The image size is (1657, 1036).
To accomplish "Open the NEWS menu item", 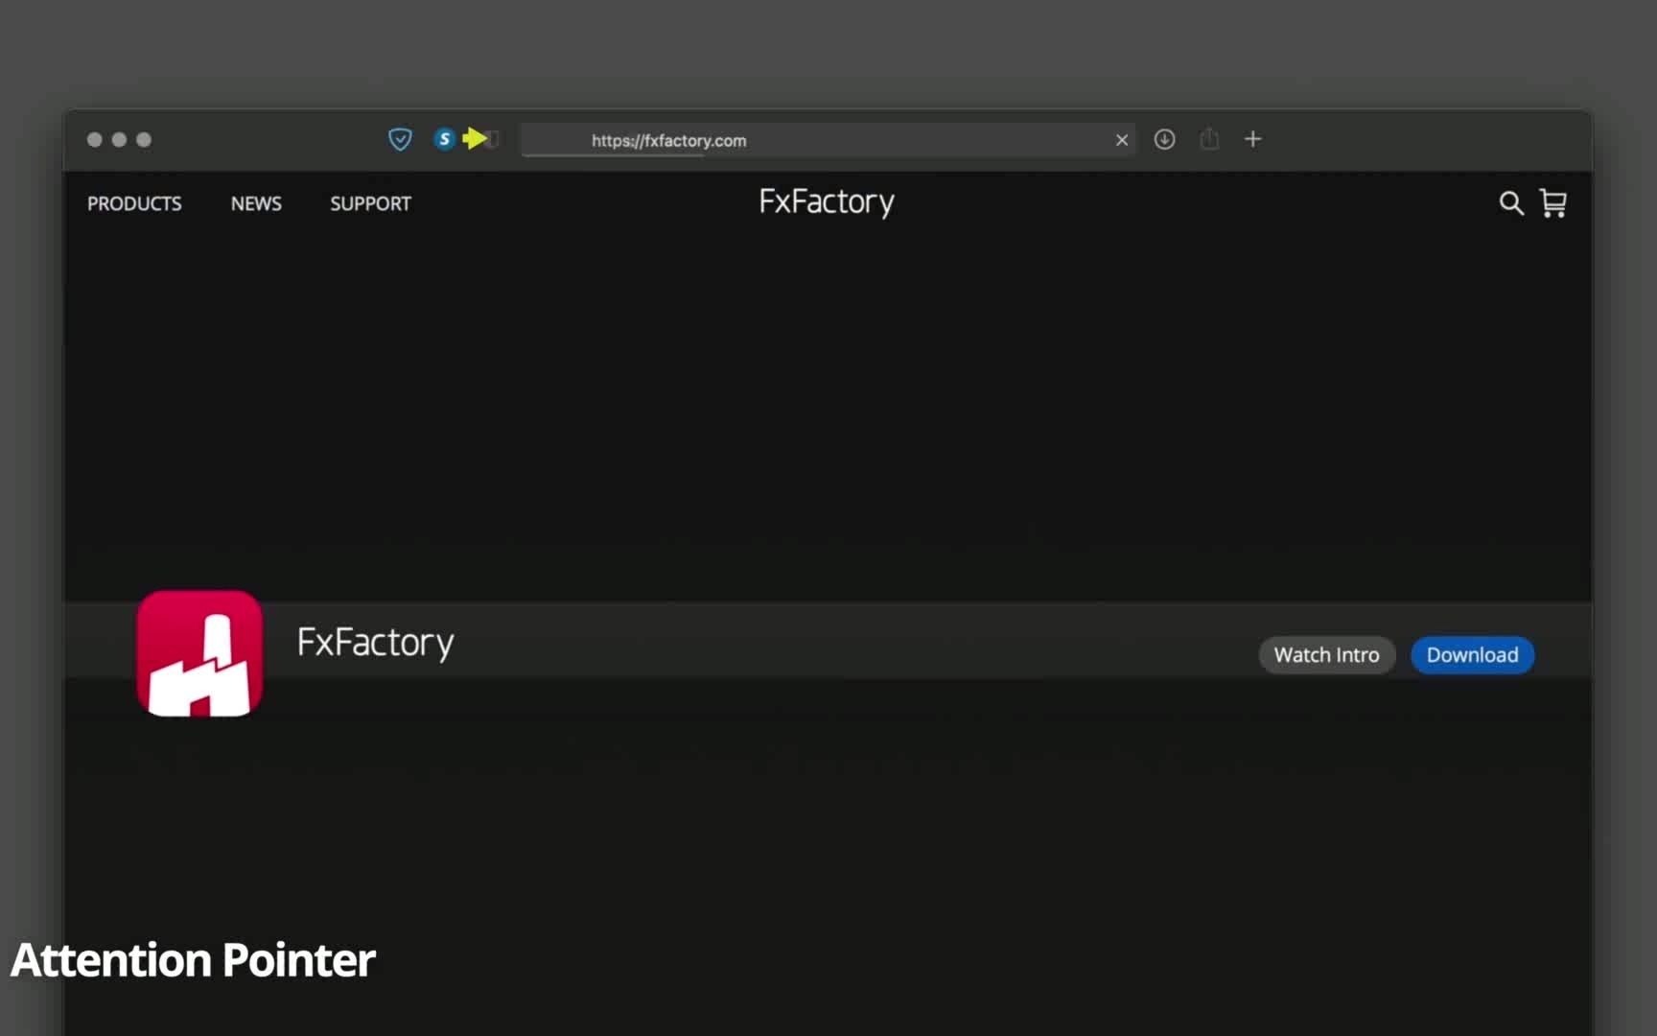I will [x=256, y=203].
